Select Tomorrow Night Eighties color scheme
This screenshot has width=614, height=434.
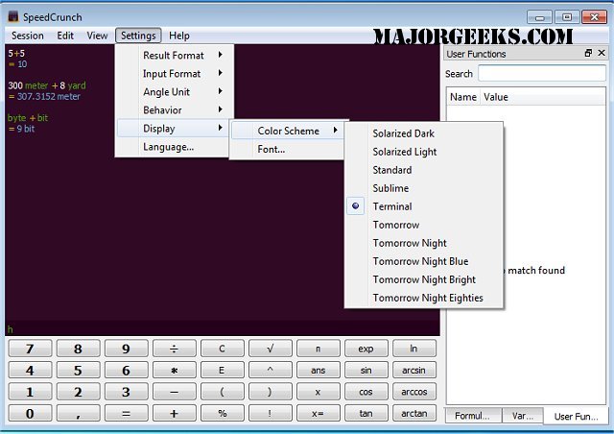(424, 298)
